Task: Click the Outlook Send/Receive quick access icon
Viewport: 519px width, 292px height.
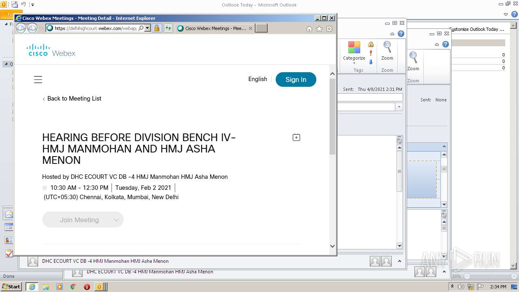Action: tap(15, 5)
